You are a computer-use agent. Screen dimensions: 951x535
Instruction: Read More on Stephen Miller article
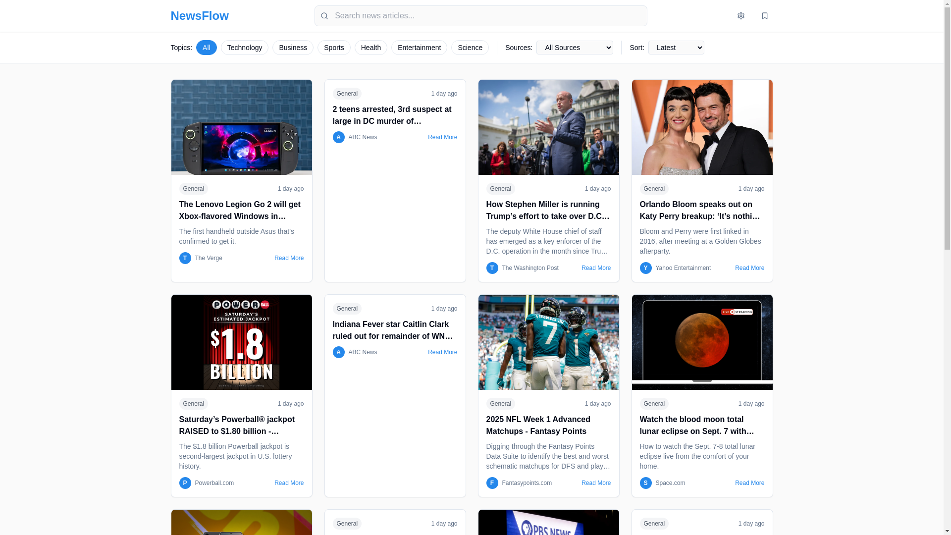point(596,268)
